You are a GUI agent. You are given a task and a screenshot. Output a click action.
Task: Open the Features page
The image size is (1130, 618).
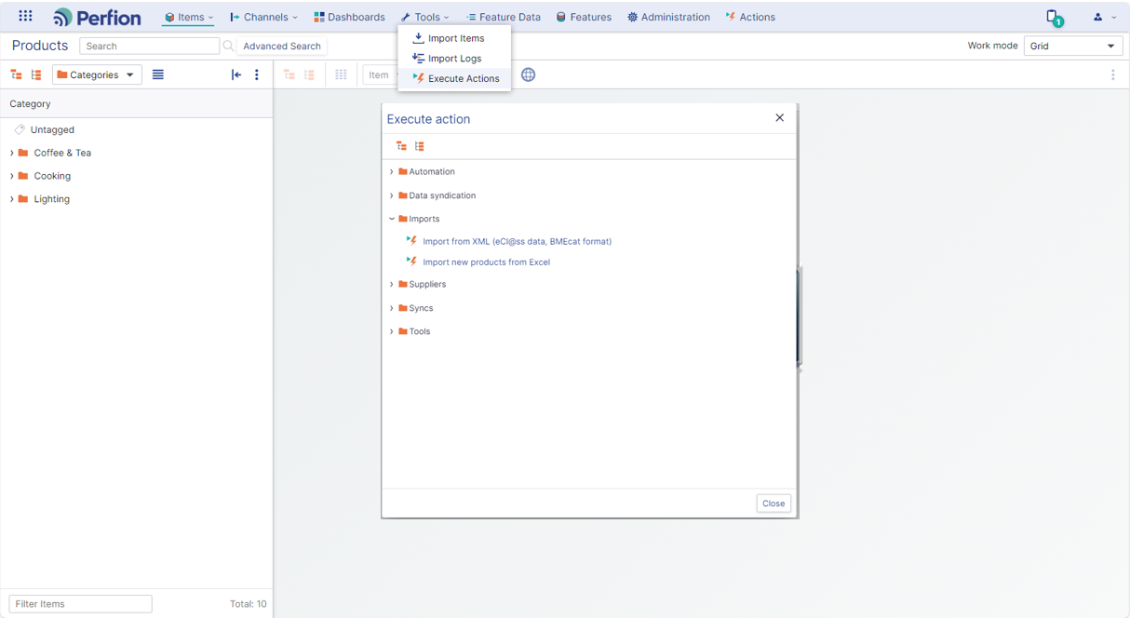[584, 17]
